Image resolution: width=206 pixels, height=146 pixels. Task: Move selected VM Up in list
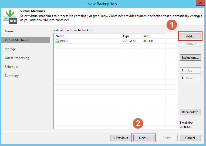point(190,71)
